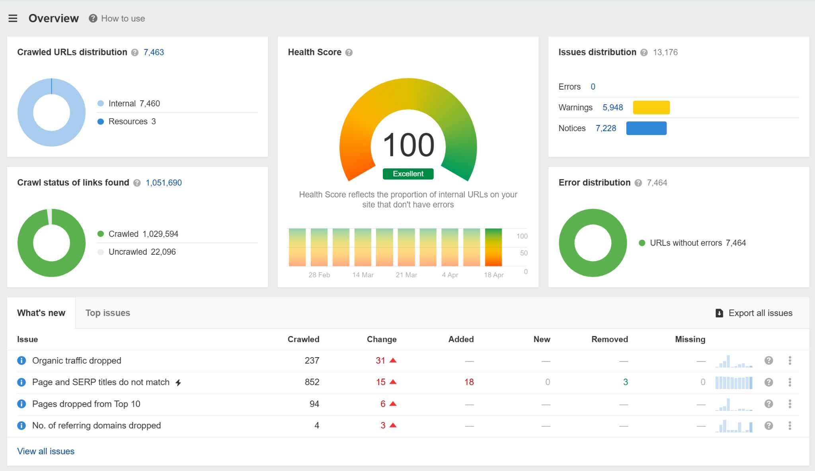Open the kebab menu on Page and SERP titles row
815x471 pixels.
[x=789, y=382]
